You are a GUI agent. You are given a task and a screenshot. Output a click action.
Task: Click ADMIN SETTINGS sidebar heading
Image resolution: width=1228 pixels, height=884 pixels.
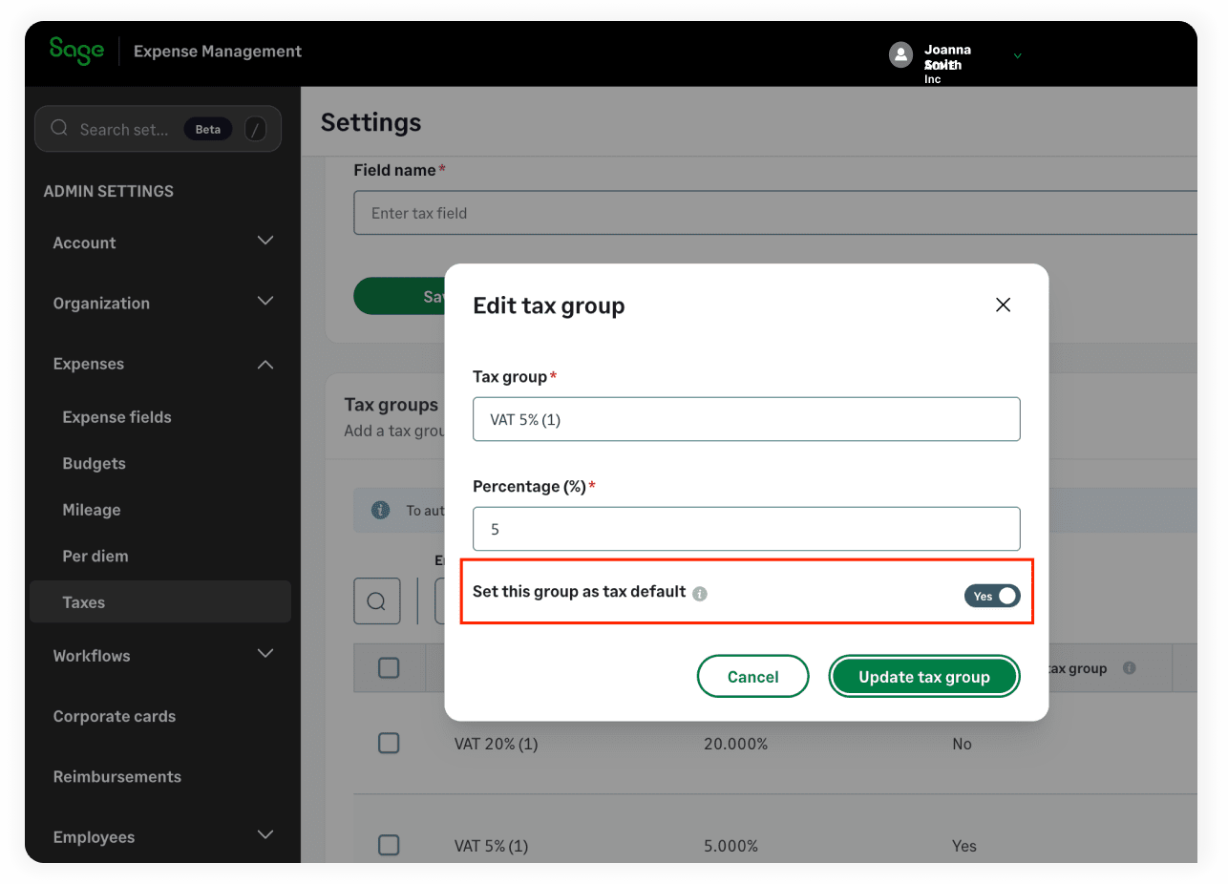pyautogui.click(x=109, y=191)
